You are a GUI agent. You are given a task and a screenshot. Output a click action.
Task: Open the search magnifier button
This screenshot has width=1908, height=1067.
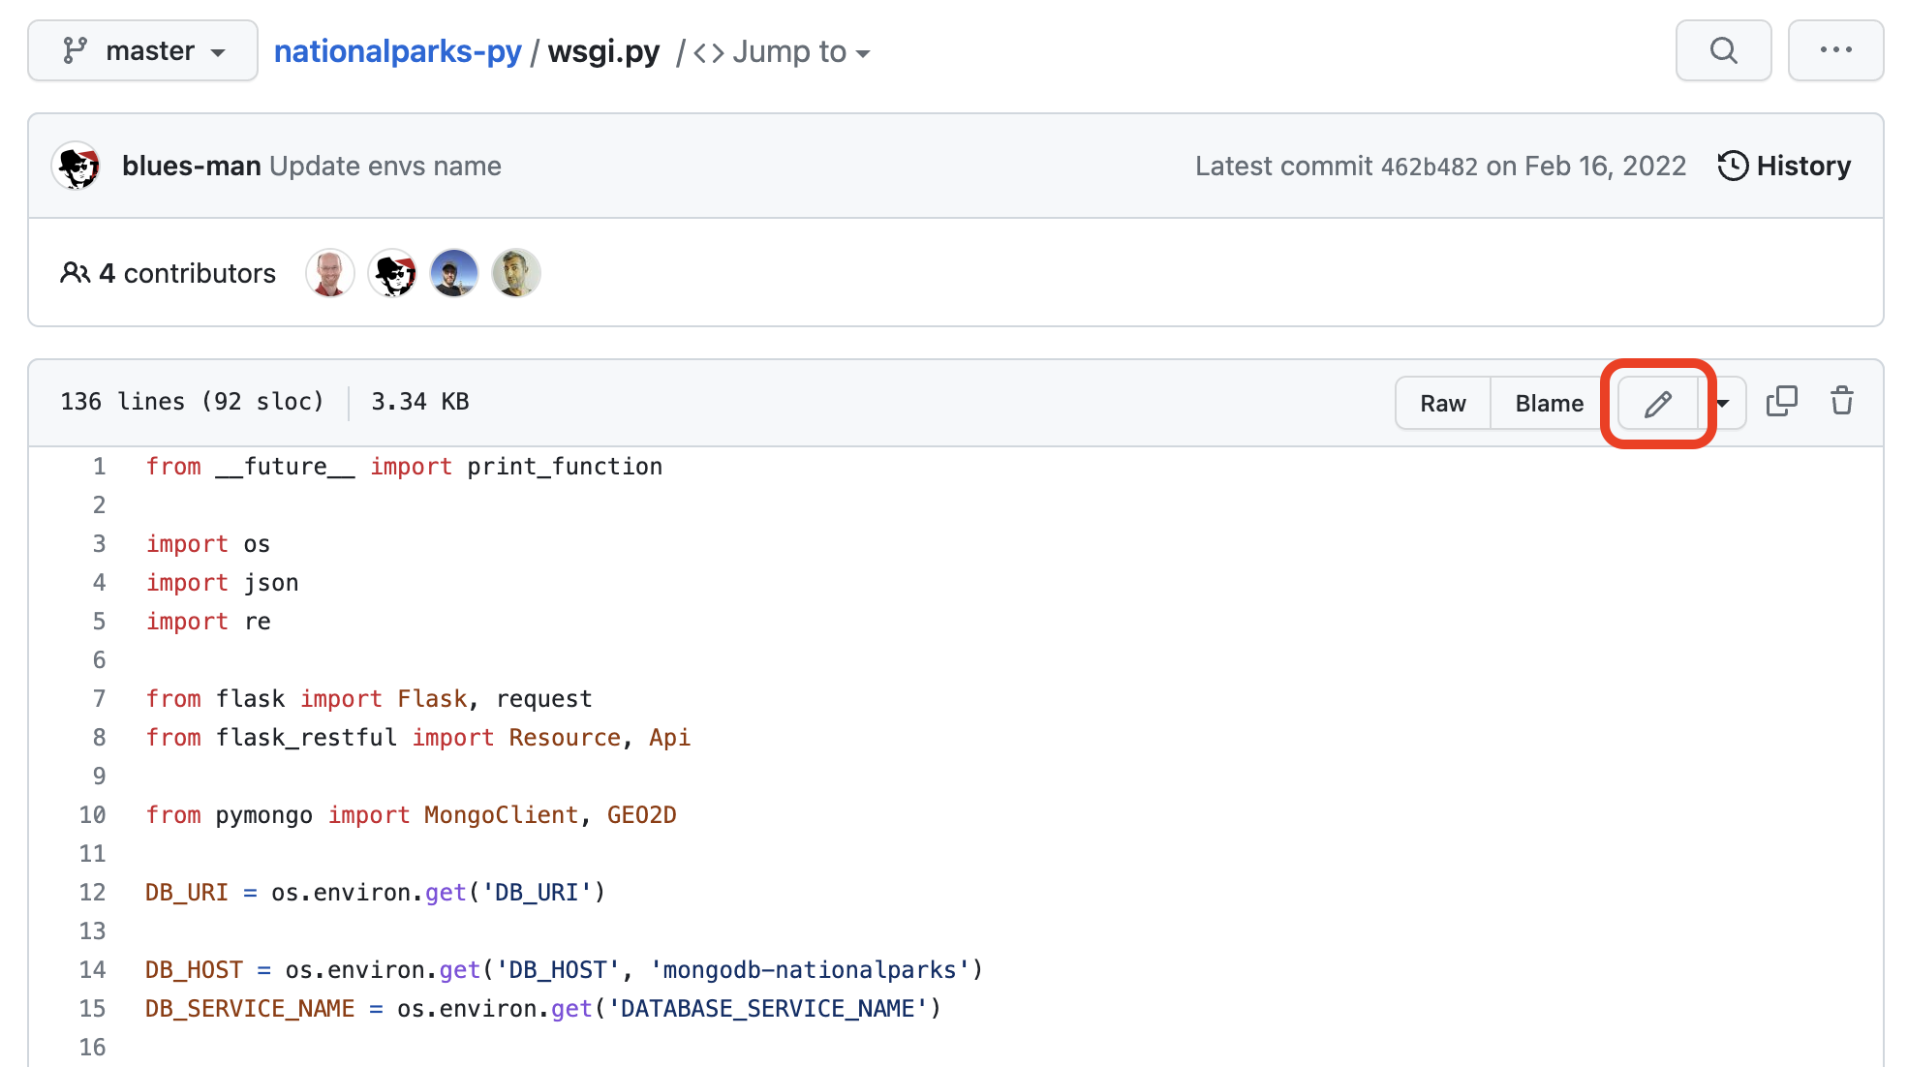(x=1723, y=50)
